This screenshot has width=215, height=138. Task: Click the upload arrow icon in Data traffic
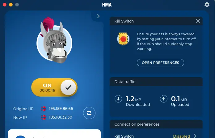pos(164,99)
